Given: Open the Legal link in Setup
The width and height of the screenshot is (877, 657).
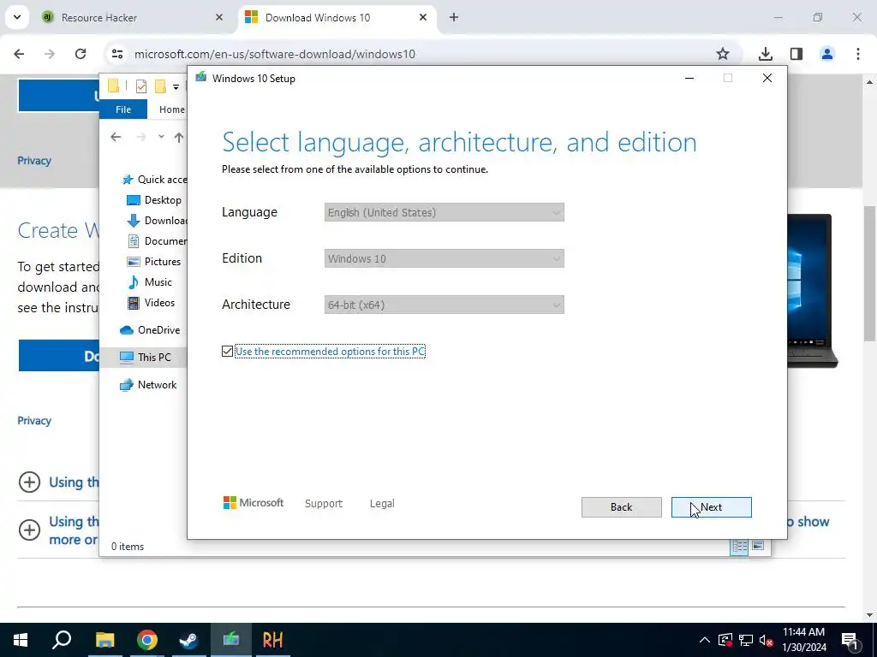Looking at the screenshot, I should point(382,503).
